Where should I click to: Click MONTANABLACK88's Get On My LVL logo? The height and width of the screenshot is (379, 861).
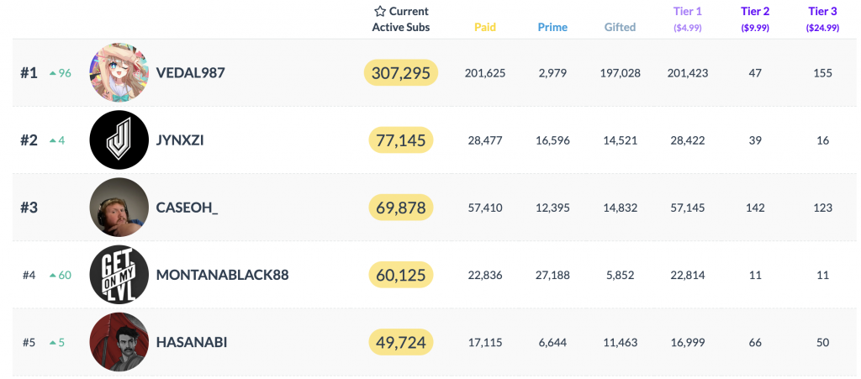(119, 275)
